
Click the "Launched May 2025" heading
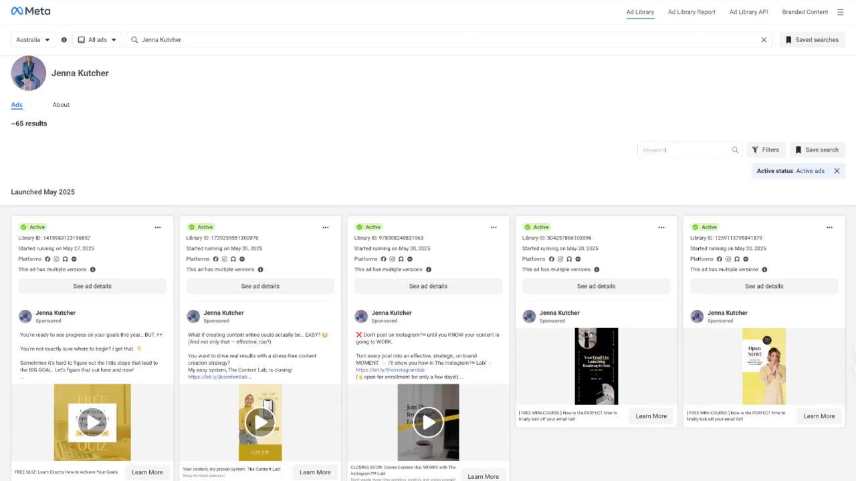43,192
